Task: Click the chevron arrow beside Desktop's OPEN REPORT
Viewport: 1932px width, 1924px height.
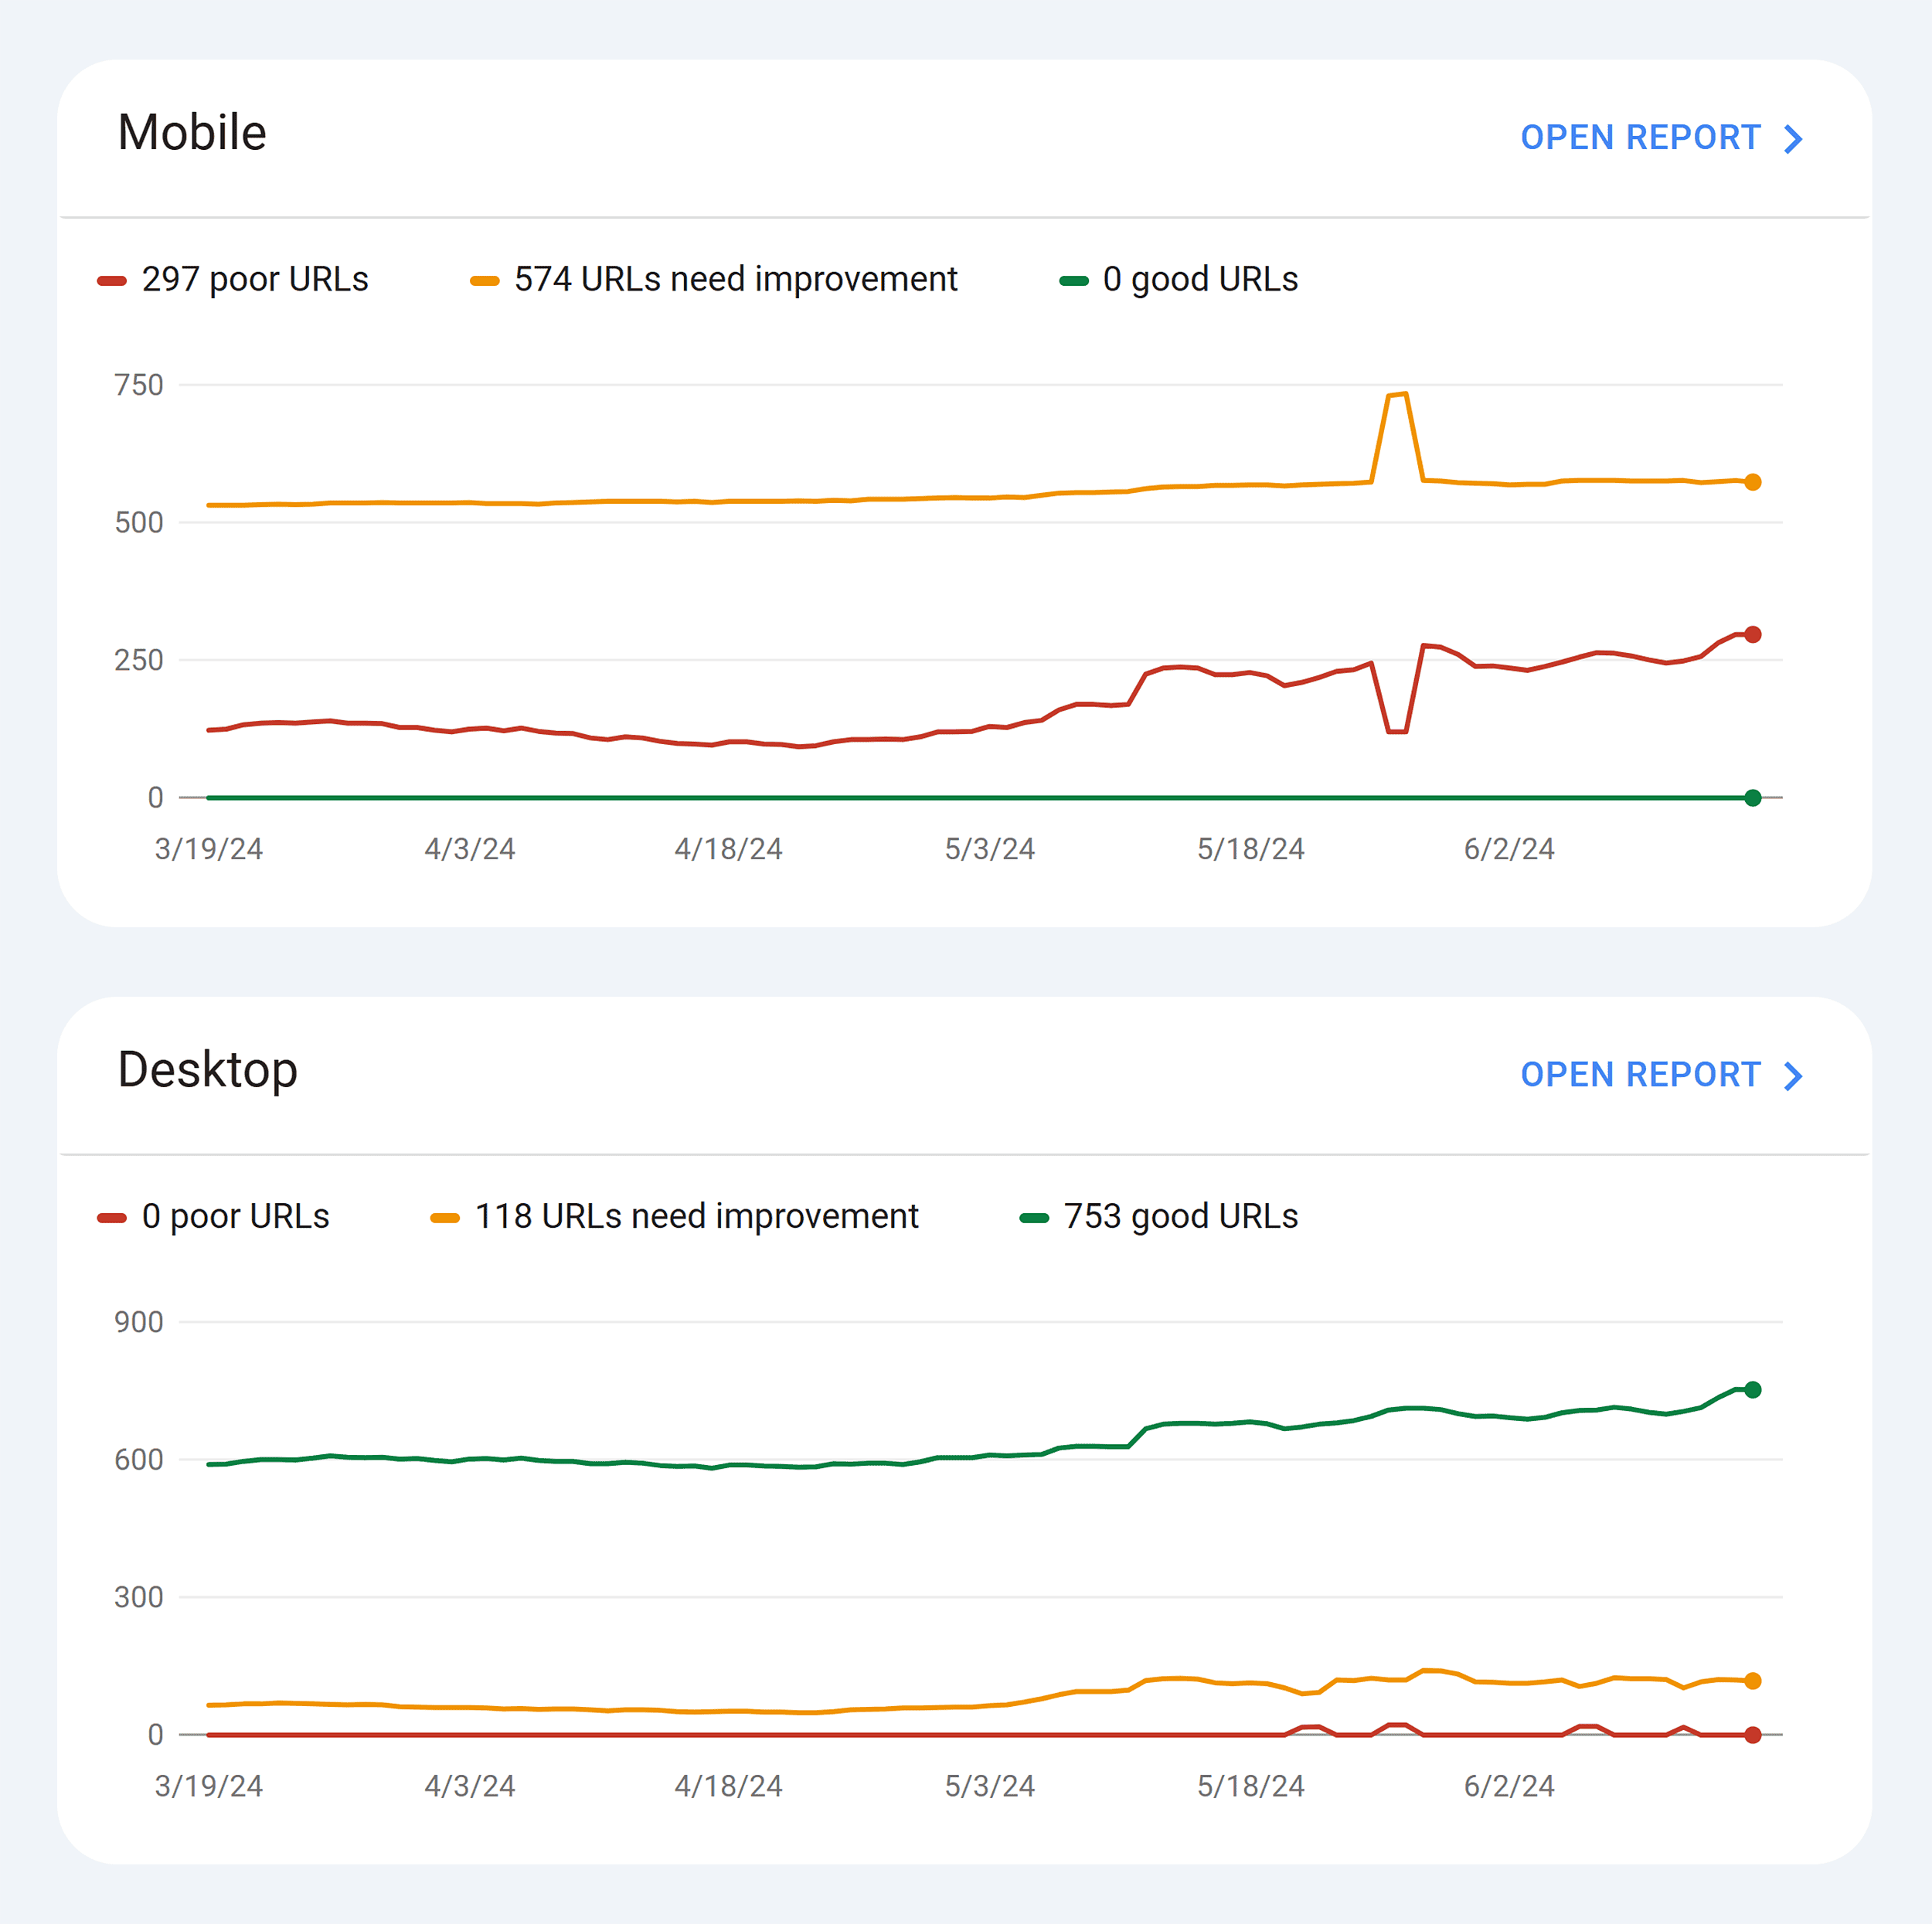Action: click(1793, 1076)
